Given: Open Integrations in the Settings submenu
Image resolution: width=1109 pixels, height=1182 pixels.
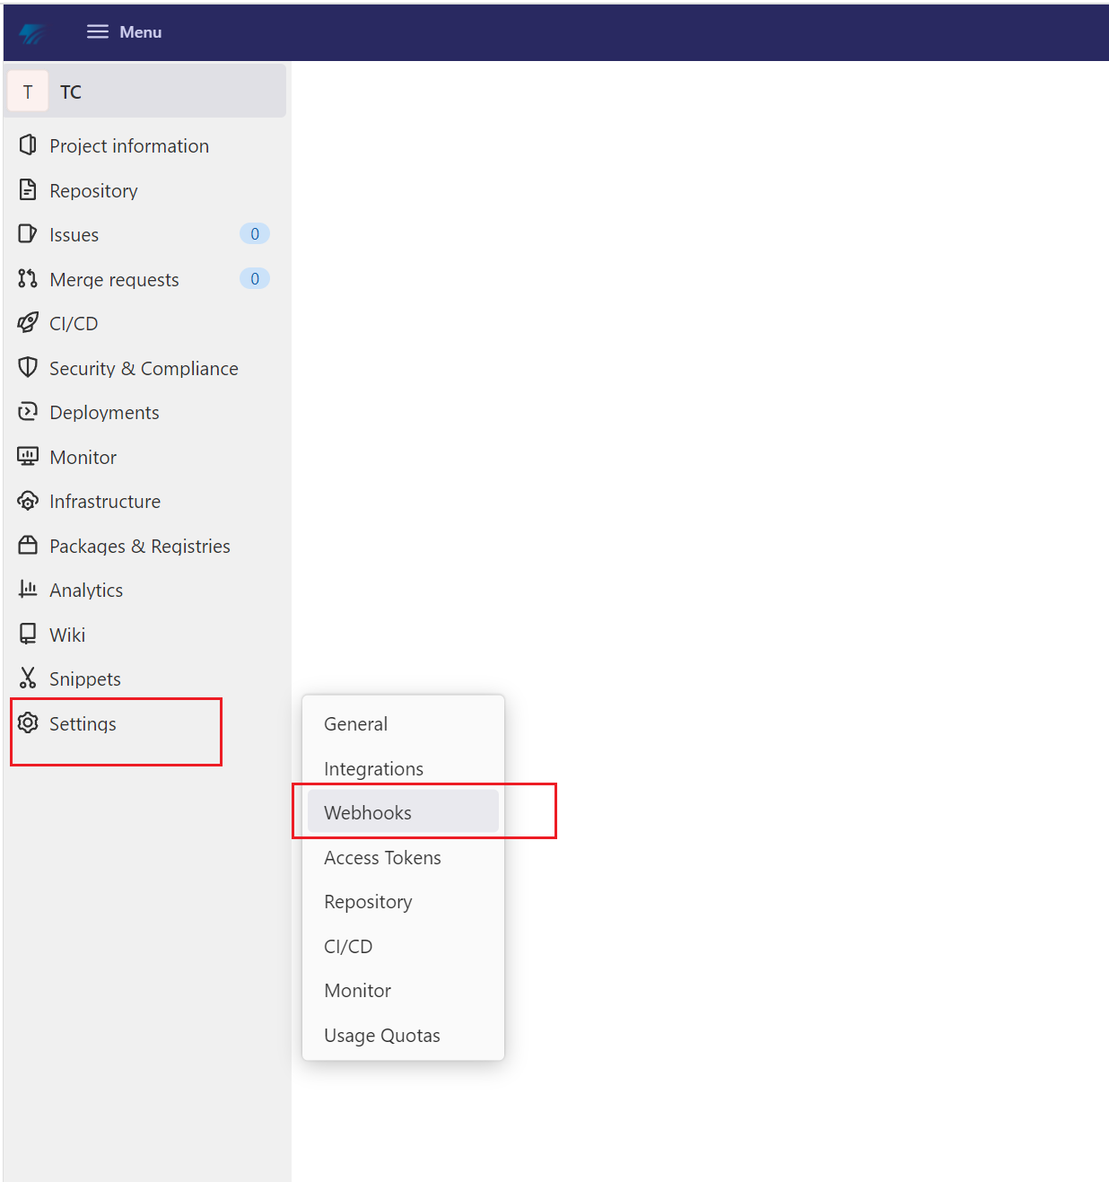Looking at the screenshot, I should tap(373, 768).
